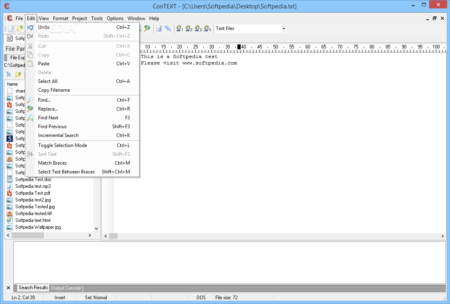Screen dimensions: 450x304
Task: Choose Copy Filename in the Edit menu
Action: point(82,90)
